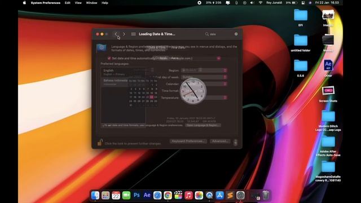Screen dimensions: 361x203
Task: Select English in preferred languages
Action: 123,72
